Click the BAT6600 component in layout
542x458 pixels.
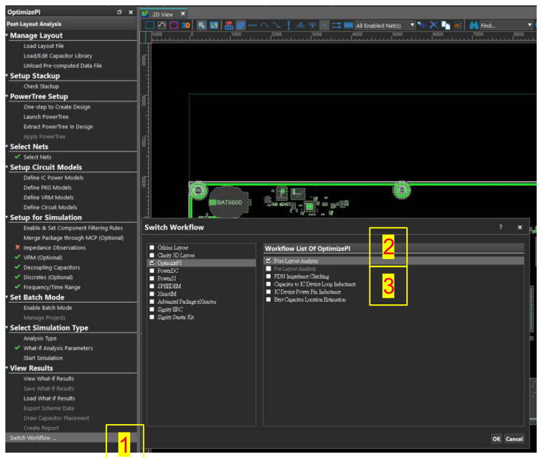[229, 202]
